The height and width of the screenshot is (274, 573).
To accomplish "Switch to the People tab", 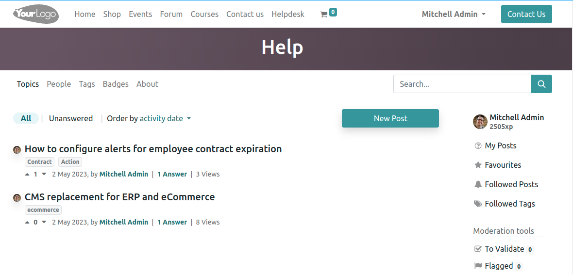I will pos(59,84).
